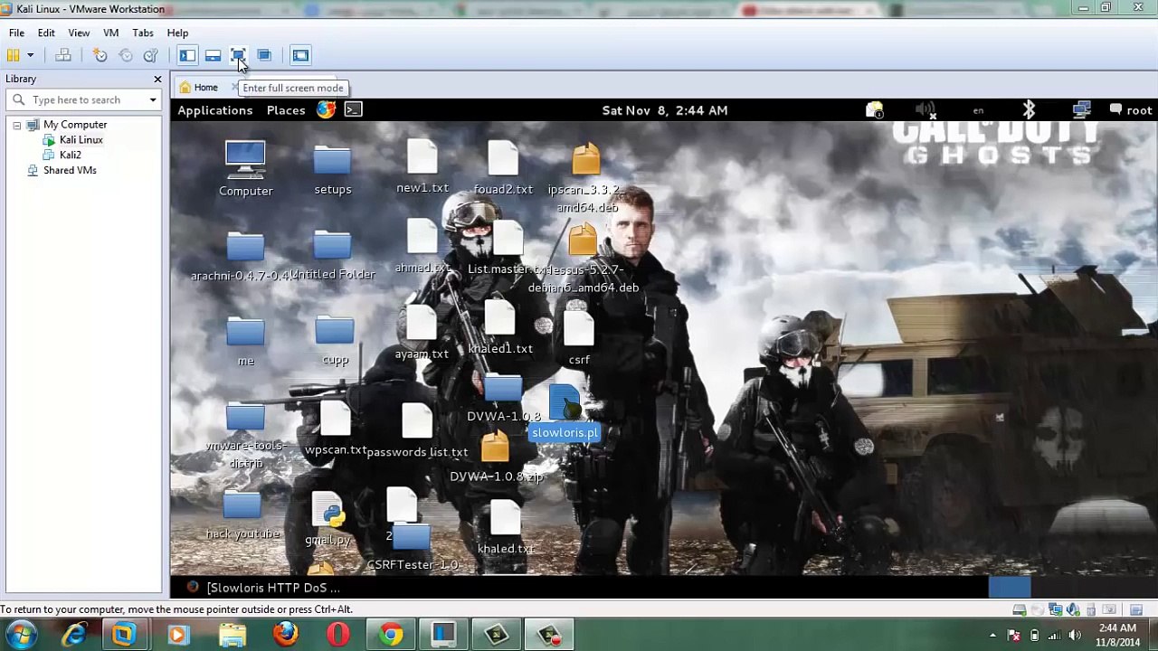
Task: Select the me folder
Action: 245,342
